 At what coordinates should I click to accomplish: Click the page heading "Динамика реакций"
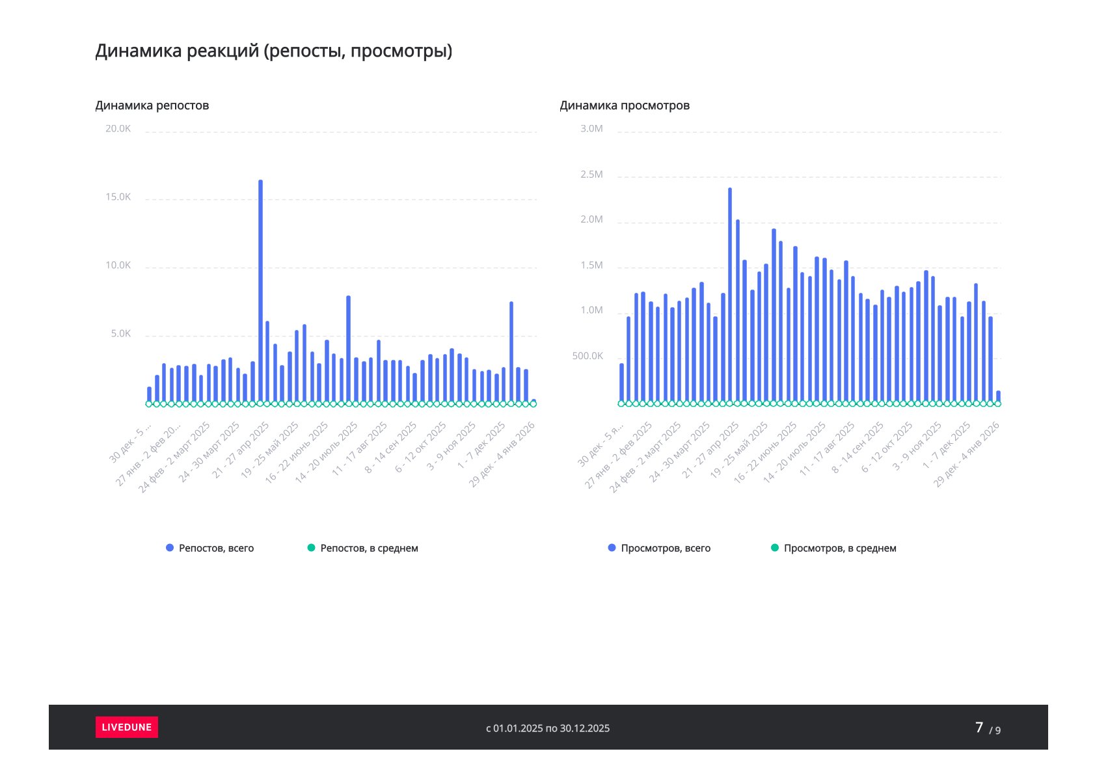(x=273, y=51)
